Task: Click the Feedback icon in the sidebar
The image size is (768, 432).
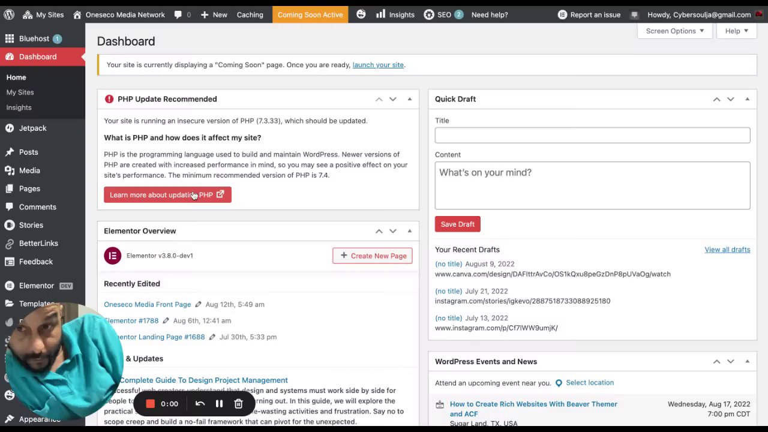Action: [x=10, y=262]
